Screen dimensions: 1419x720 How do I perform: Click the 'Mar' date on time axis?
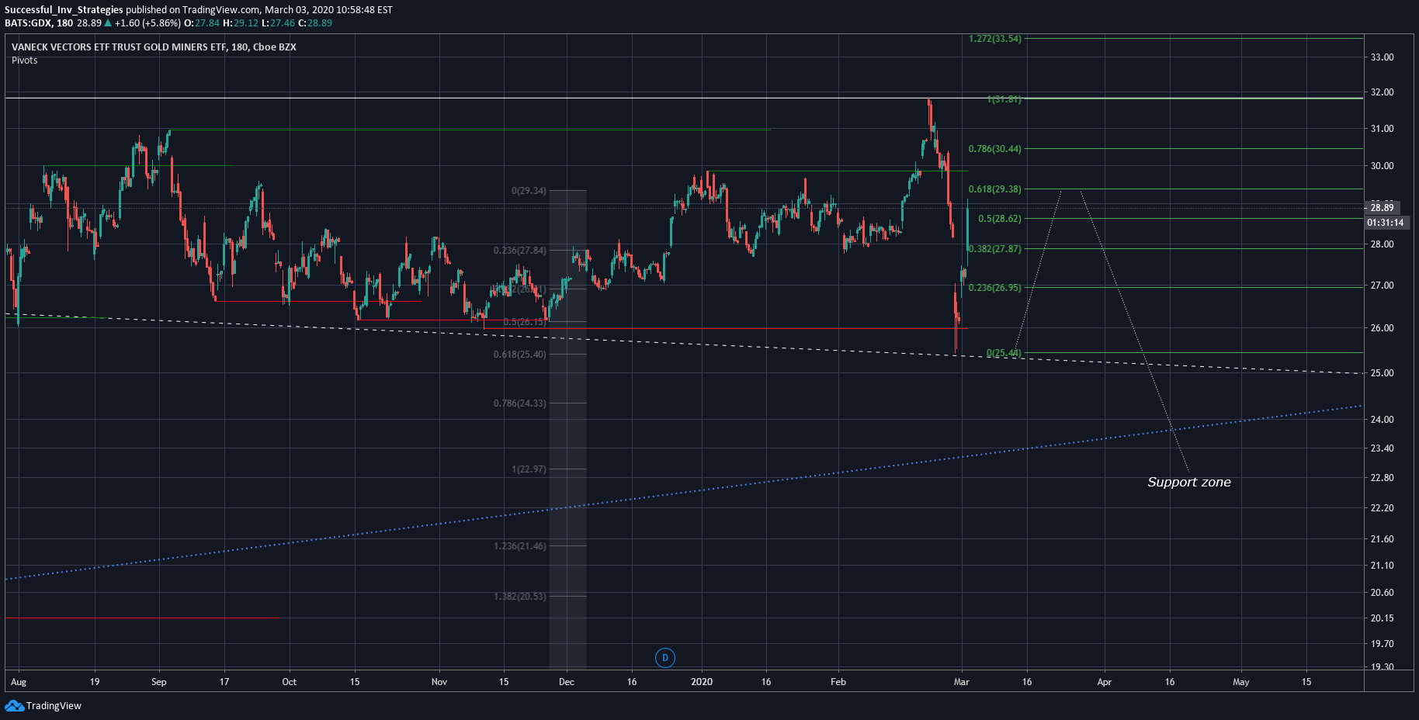961,682
